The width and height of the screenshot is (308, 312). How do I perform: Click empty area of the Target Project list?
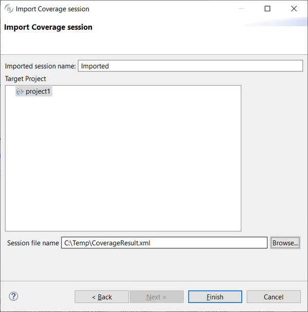(123, 163)
